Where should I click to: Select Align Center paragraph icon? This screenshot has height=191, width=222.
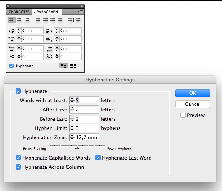19,20
